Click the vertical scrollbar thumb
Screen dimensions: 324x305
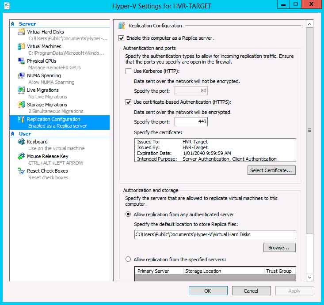click(309, 130)
